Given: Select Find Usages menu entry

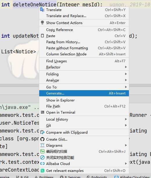Looking at the screenshot, I should point(84,61).
